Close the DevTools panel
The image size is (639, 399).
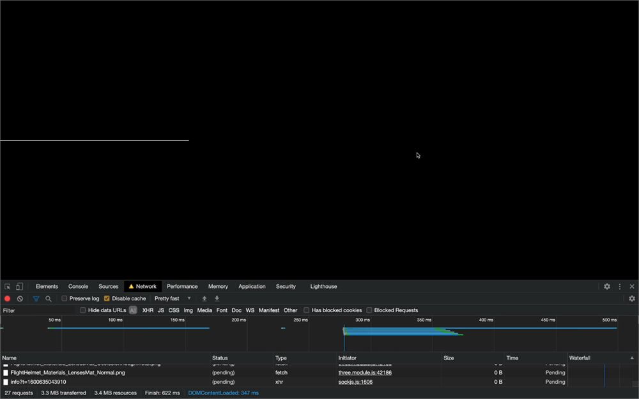point(632,287)
